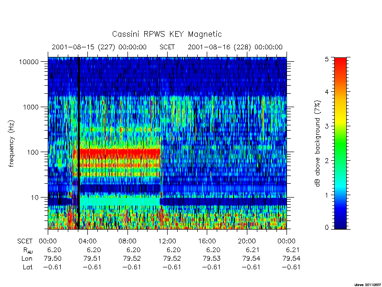Click the colorbar scale label "4"
Image resolution: width=382 pixels, height=287 pixels.
pyautogui.click(x=327, y=92)
